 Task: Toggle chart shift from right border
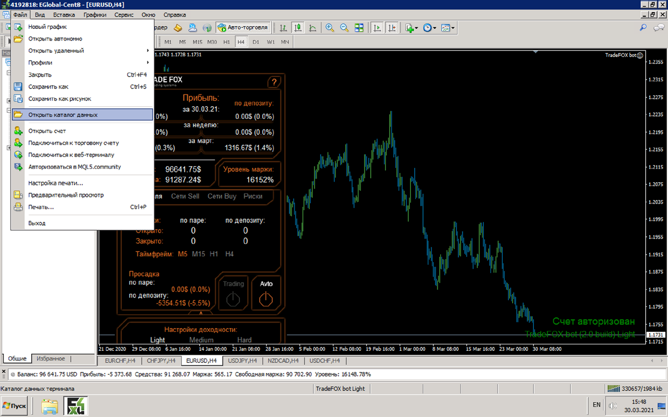click(x=392, y=27)
